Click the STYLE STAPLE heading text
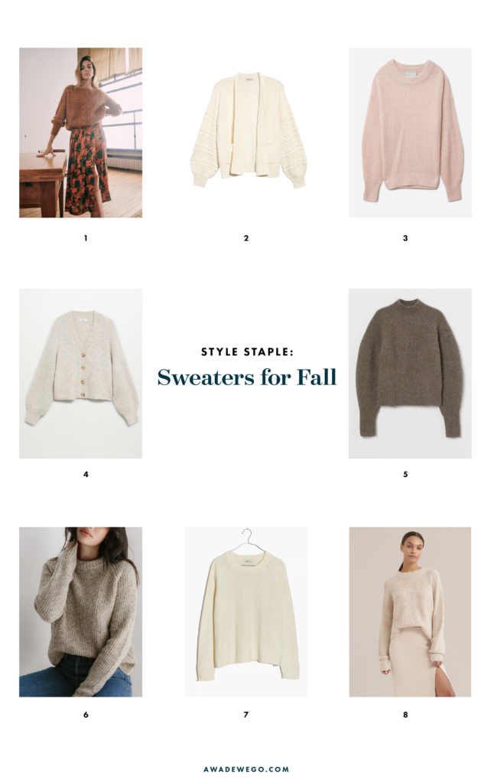Viewport: 494px width, 784px height. [x=247, y=352]
